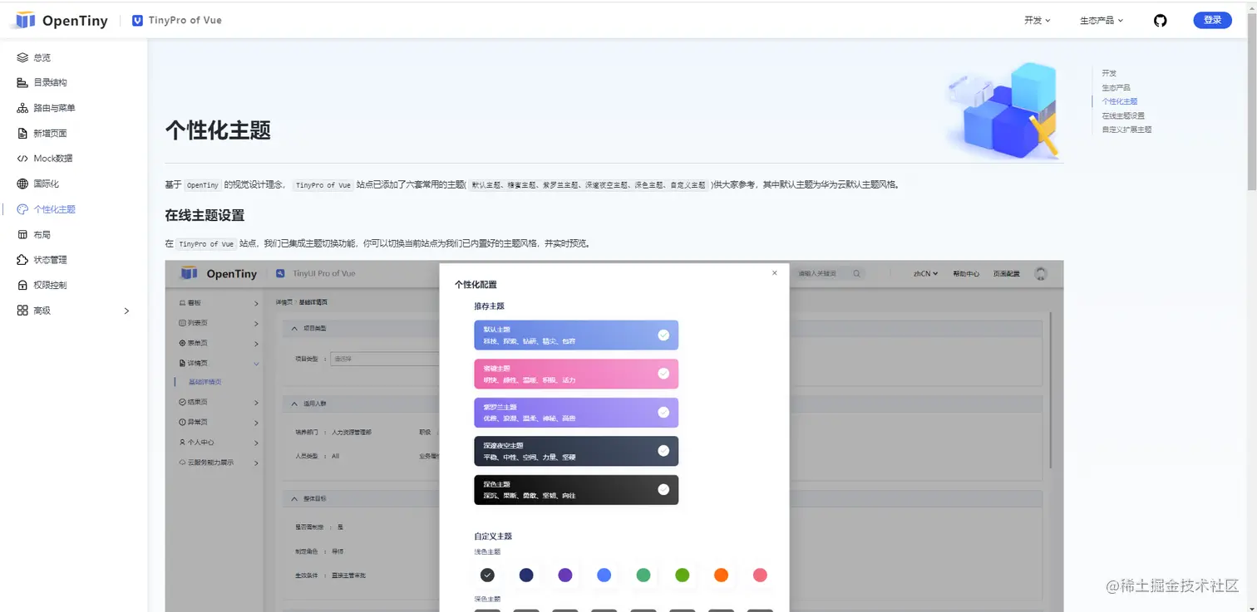1257x612 pixels.
Task: Select the 默认主题 theme card check
Action: click(x=663, y=335)
